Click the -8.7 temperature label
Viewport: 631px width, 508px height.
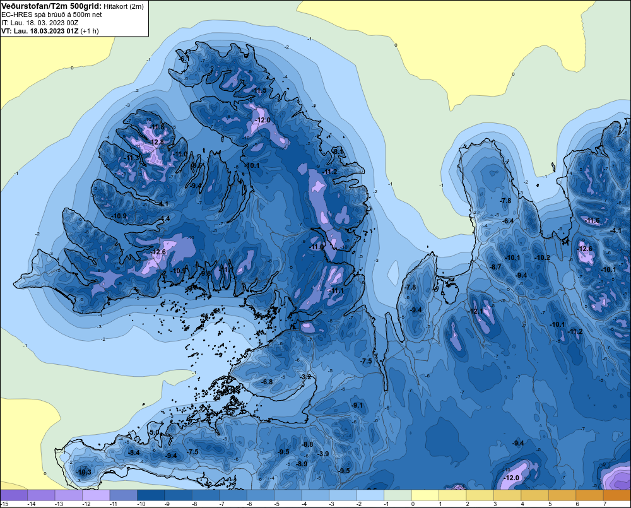495,268
